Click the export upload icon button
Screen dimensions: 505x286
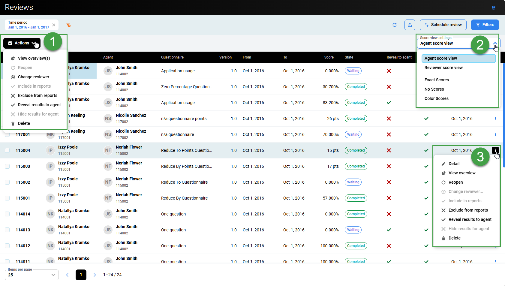tap(410, 25)
